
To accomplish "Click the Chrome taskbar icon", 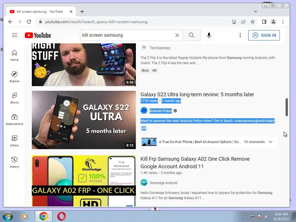I will tap(44, 216).
